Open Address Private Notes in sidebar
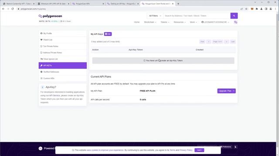Image resolution: width=279 pixels, height=156 pixels. 63,53
